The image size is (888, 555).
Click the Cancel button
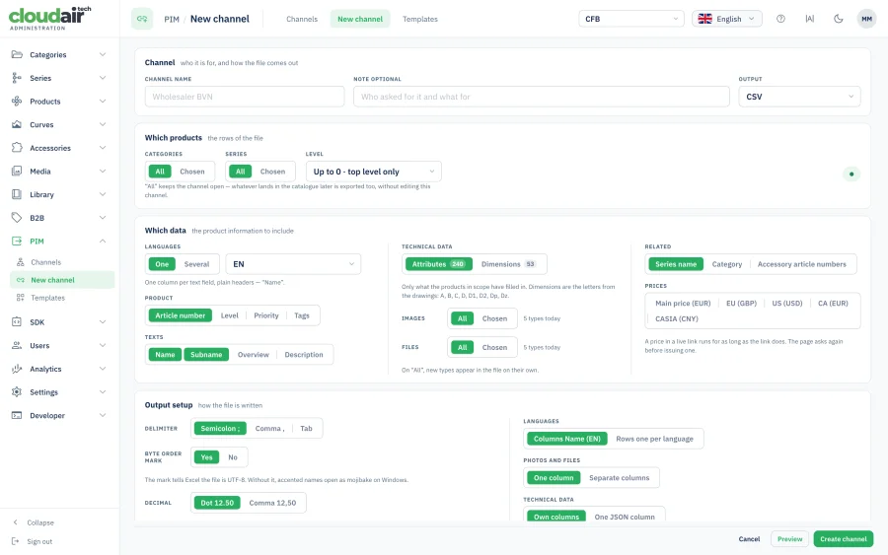(x=749, y=539)
